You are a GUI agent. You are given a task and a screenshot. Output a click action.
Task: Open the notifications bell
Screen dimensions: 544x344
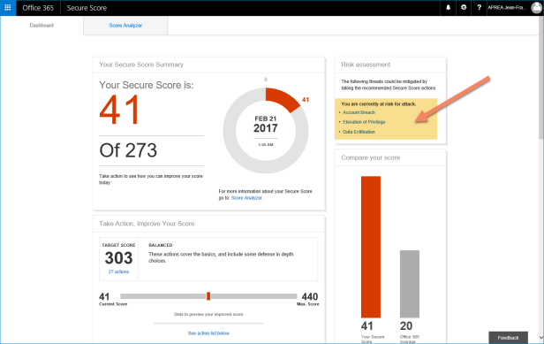pyautogui.click(x=448, y=7)
